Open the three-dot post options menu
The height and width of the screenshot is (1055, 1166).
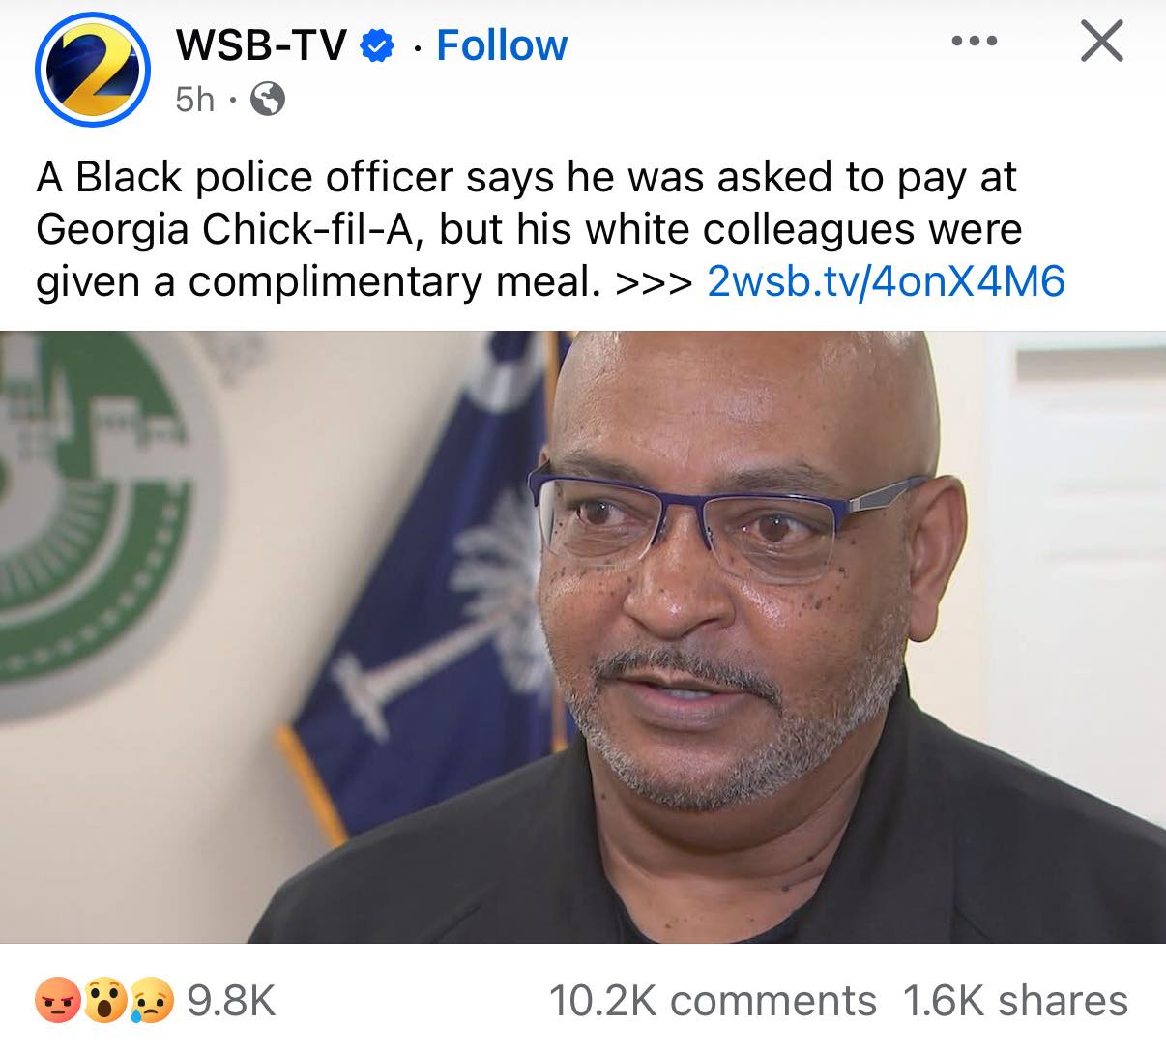975,42
